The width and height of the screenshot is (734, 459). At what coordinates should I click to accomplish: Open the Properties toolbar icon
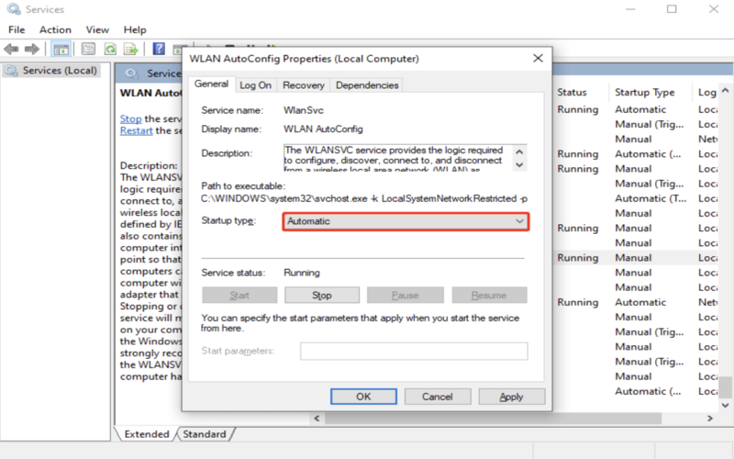[x=88, y=49]
